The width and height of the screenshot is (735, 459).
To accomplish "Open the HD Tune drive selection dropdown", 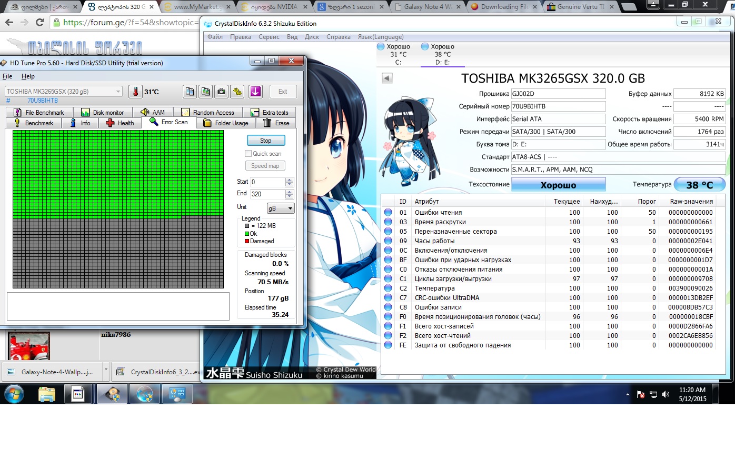I will point(64,92).
